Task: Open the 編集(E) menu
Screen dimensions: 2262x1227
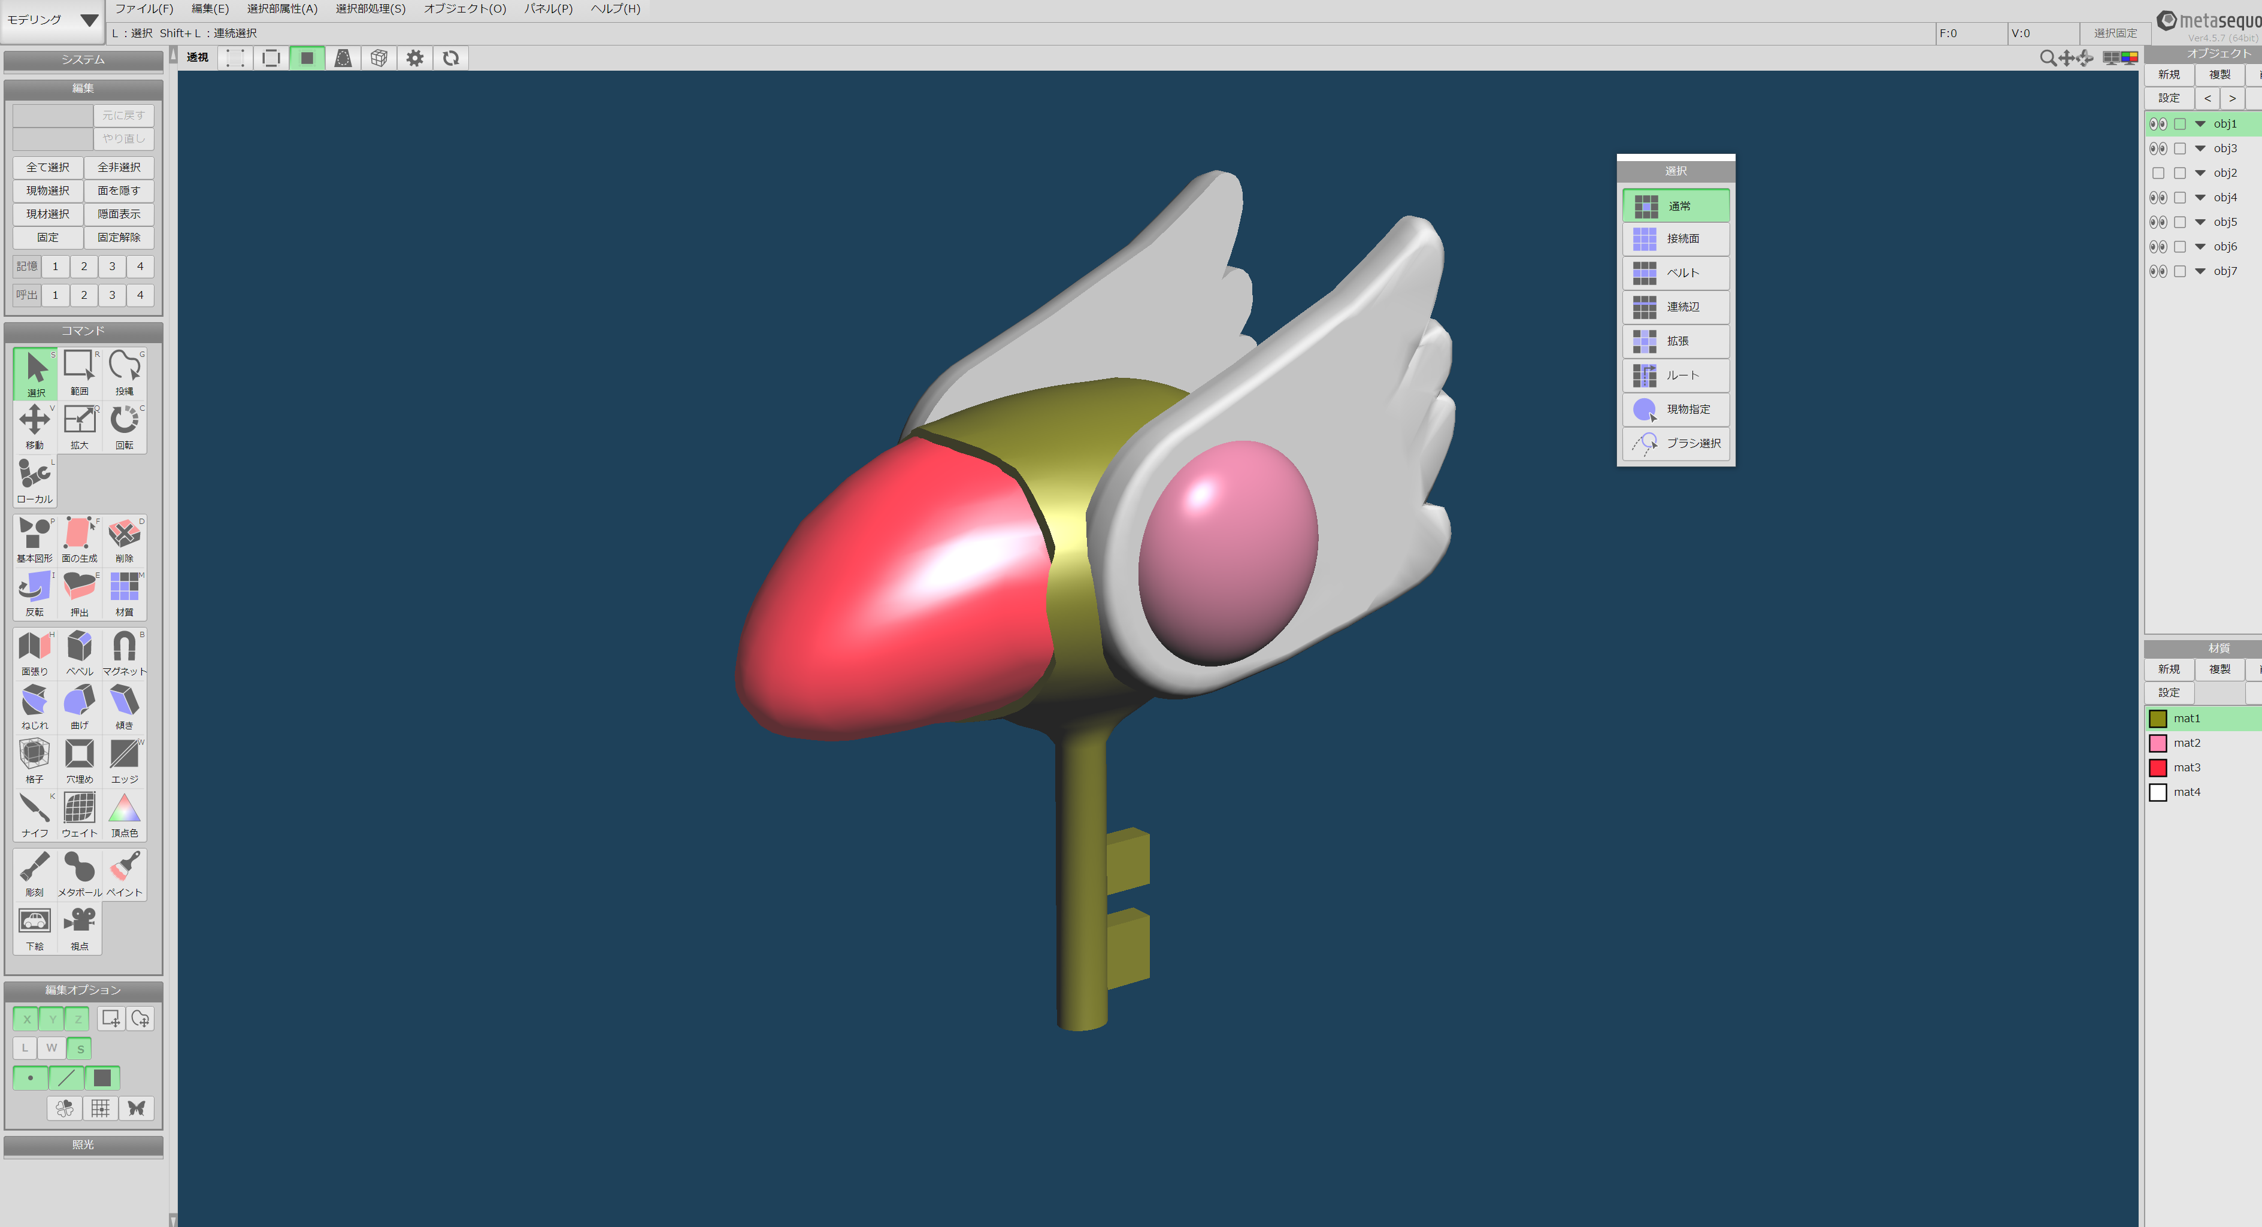Action: (x=210, y=9)
